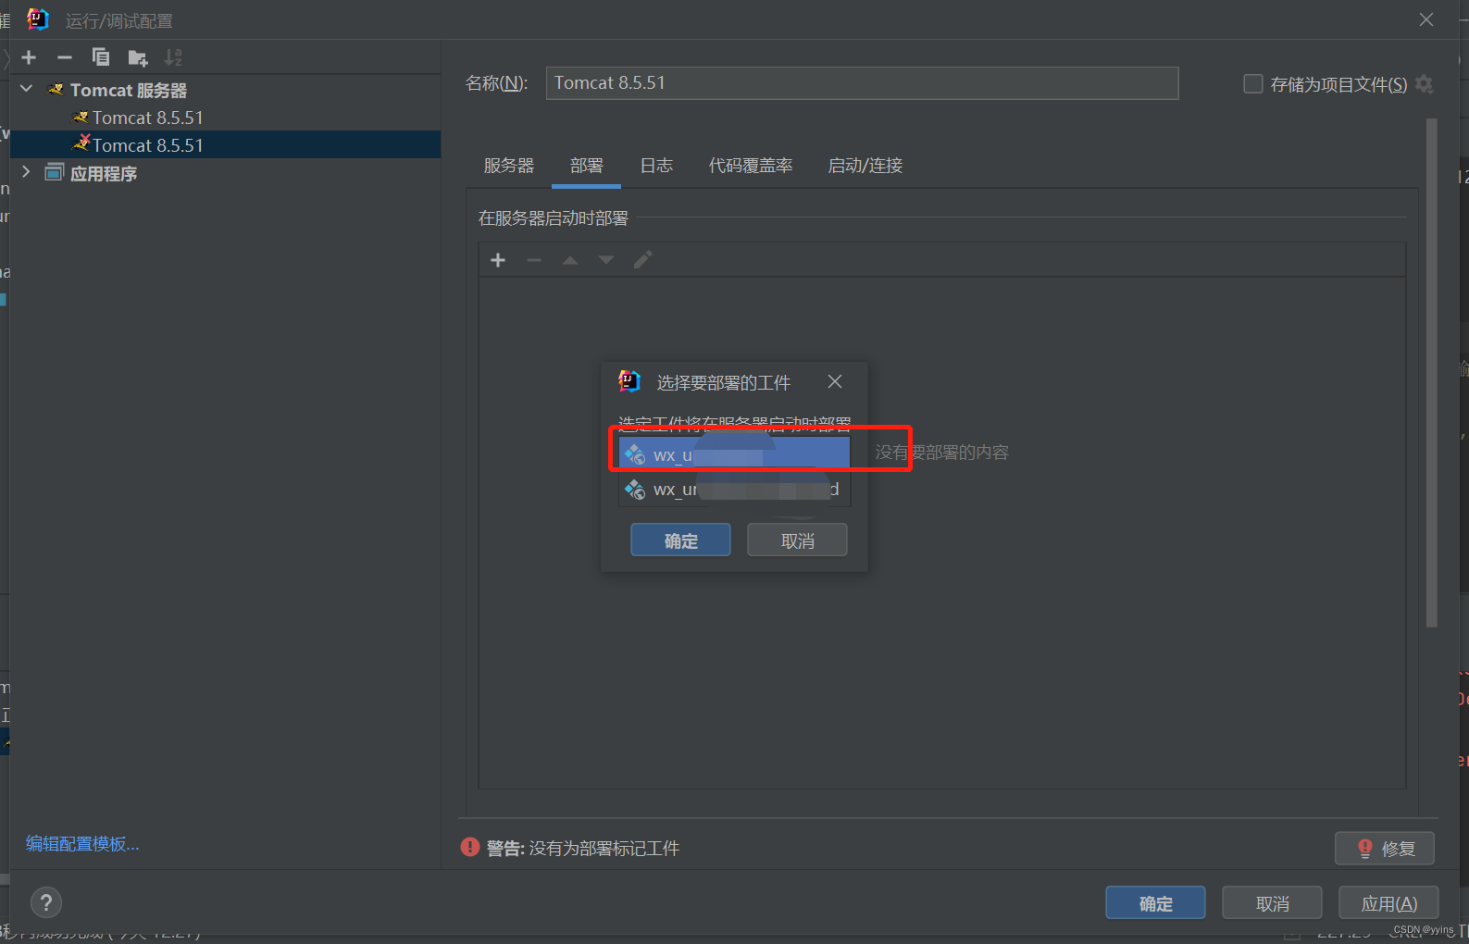
Task: Click the 修复 fix button
Action: click(x=1385, y=849)
